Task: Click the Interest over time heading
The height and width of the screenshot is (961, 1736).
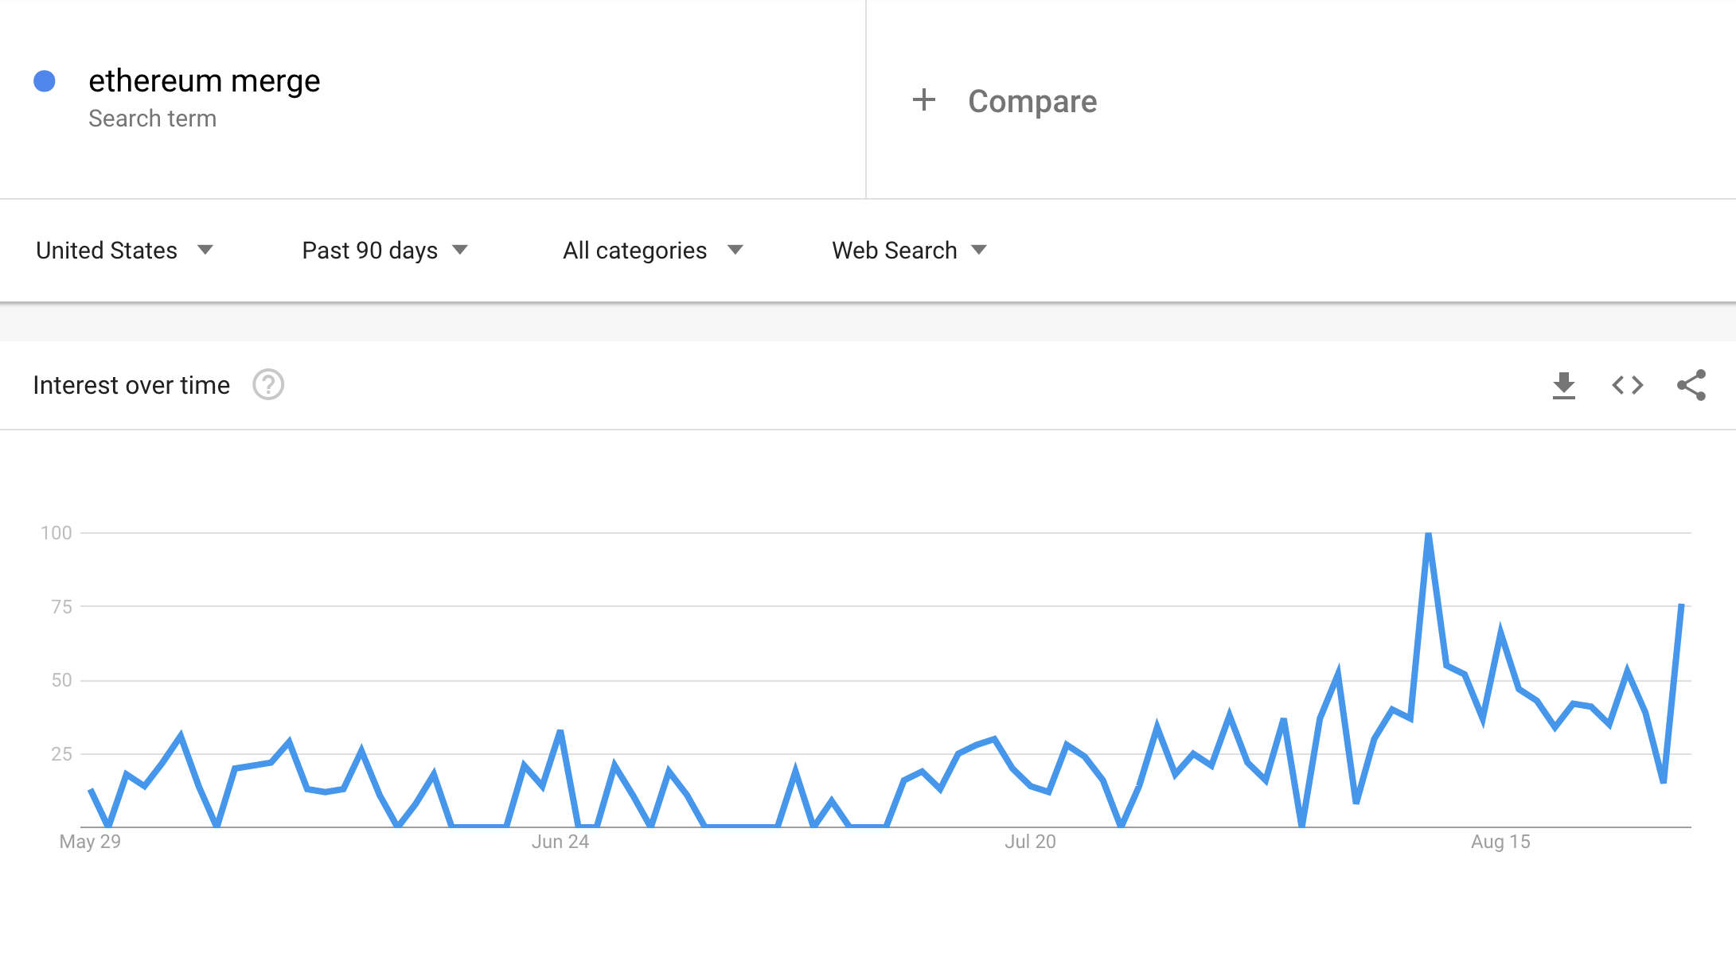Action: tap(131, 386)
